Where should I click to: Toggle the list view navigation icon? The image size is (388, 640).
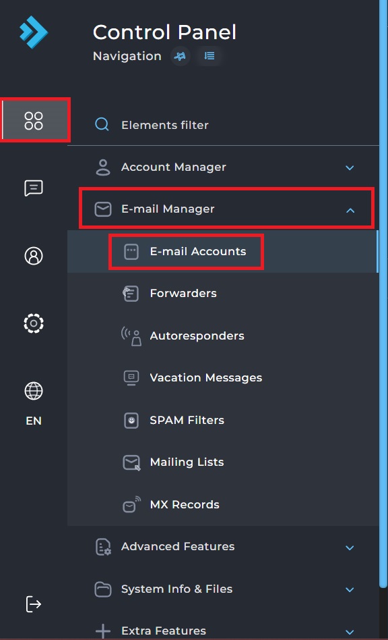pos(209,56)
